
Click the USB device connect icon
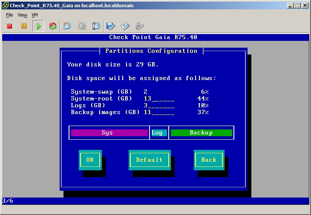(x=140, y=26)
